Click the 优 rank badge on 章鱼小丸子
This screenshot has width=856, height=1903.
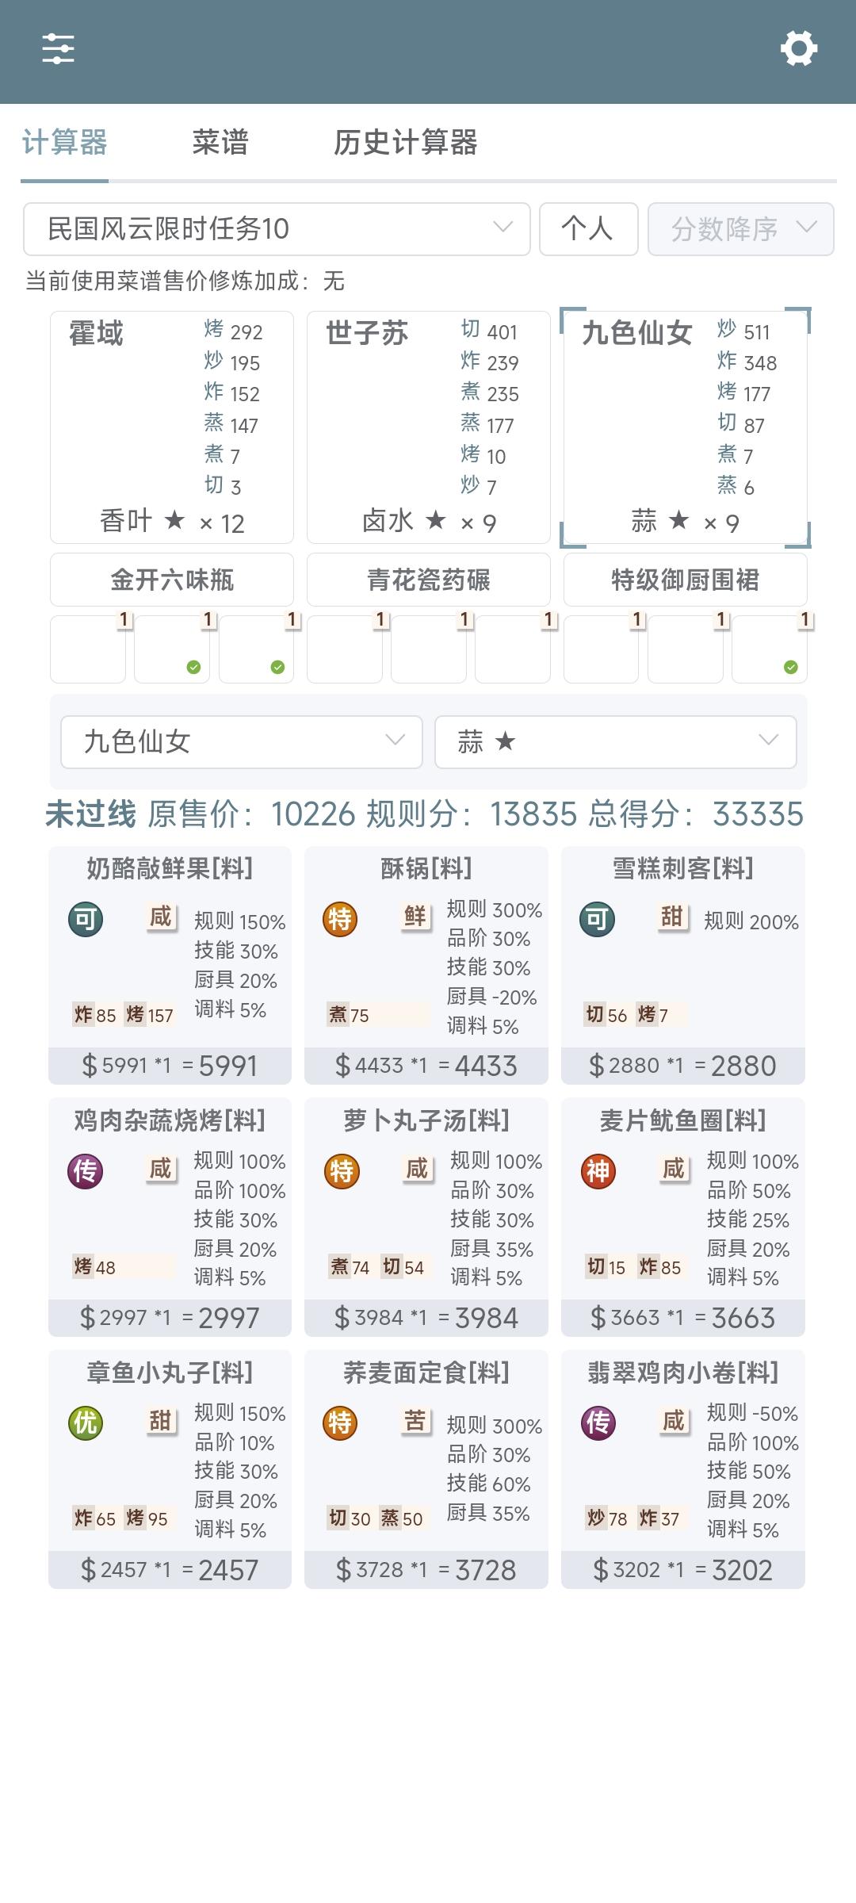coord(86,1423)
